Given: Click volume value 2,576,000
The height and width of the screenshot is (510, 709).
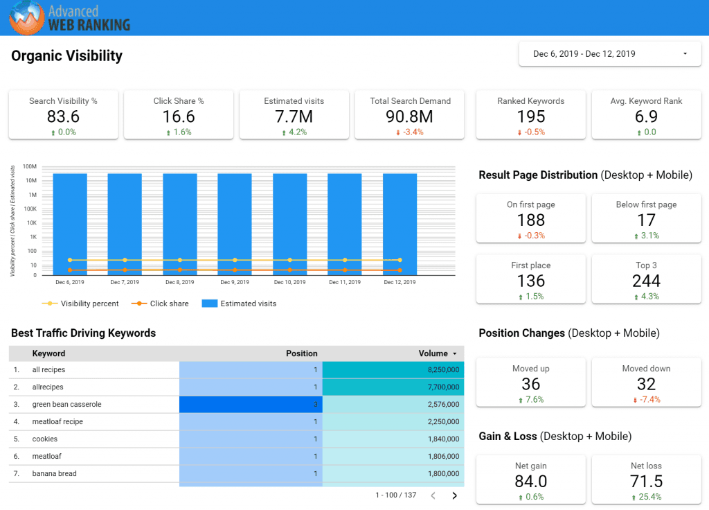Looking at the screenshot, I should click(443, 404).
